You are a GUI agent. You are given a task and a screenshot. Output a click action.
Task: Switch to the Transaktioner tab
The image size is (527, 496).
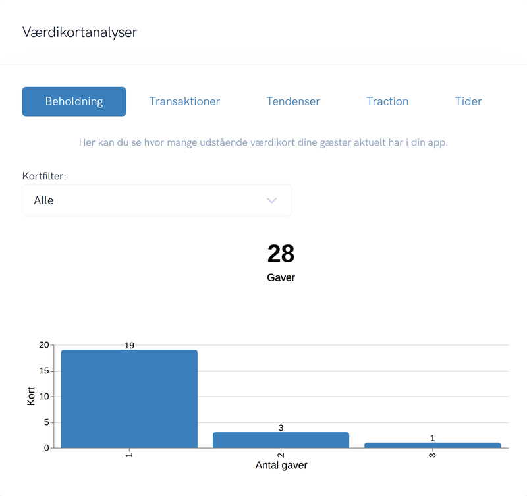coord(184,101)
